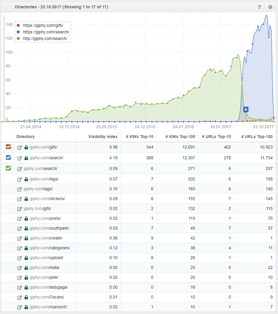Uncheck the blue giphy.com/search/ checkbox

click(x=8, y=157)
